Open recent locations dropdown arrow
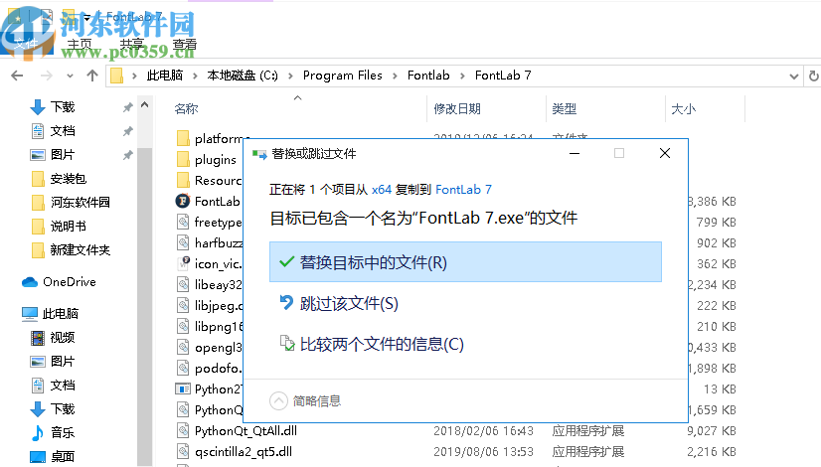The image size is (821, 467). click(70, 77)
